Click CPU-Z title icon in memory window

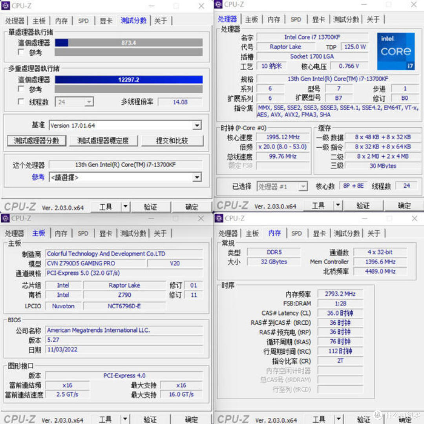point(219,218)
